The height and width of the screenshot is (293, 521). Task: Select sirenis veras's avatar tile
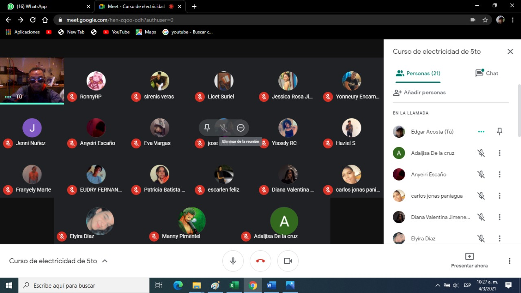[x=160, y=81]
